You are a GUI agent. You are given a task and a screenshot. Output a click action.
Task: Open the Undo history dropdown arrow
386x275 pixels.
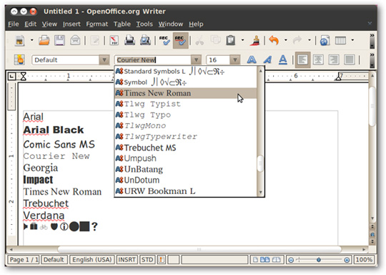[285, 40]
